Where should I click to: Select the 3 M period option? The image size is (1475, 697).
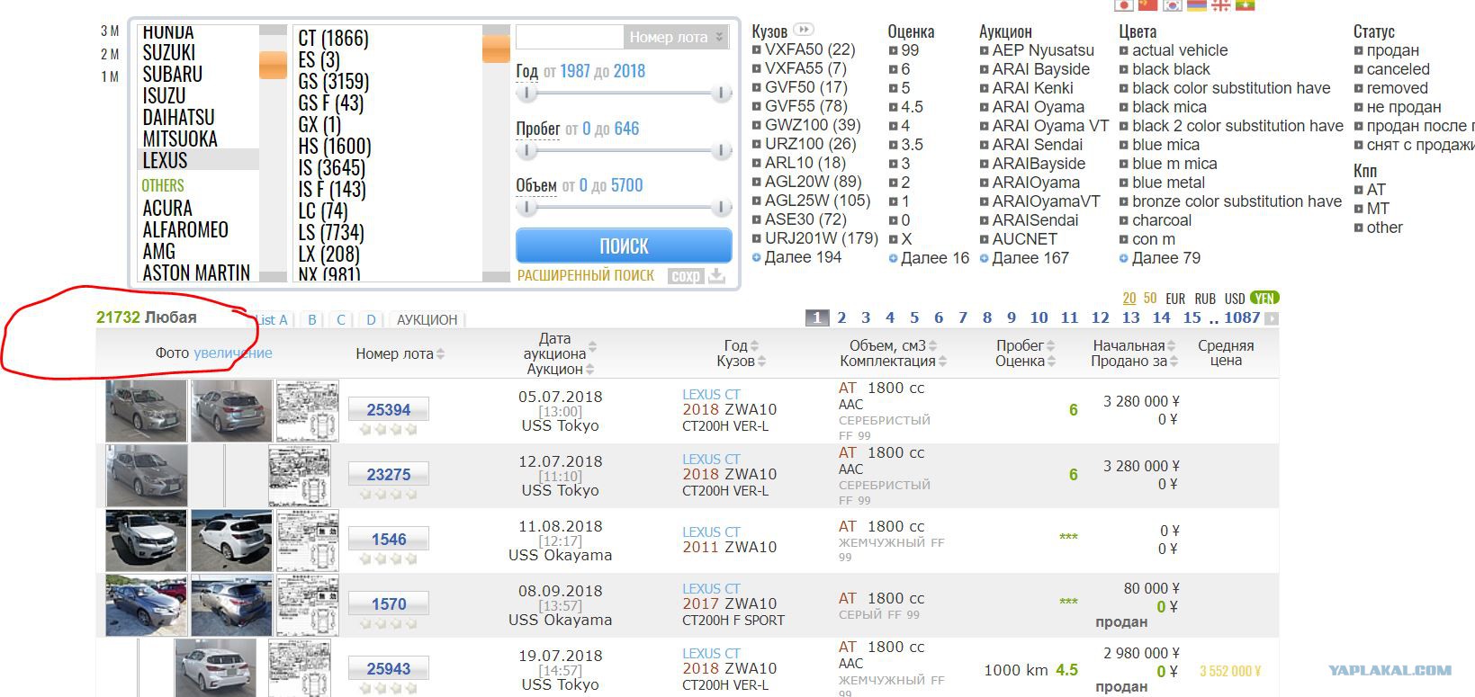coord(110,31)
